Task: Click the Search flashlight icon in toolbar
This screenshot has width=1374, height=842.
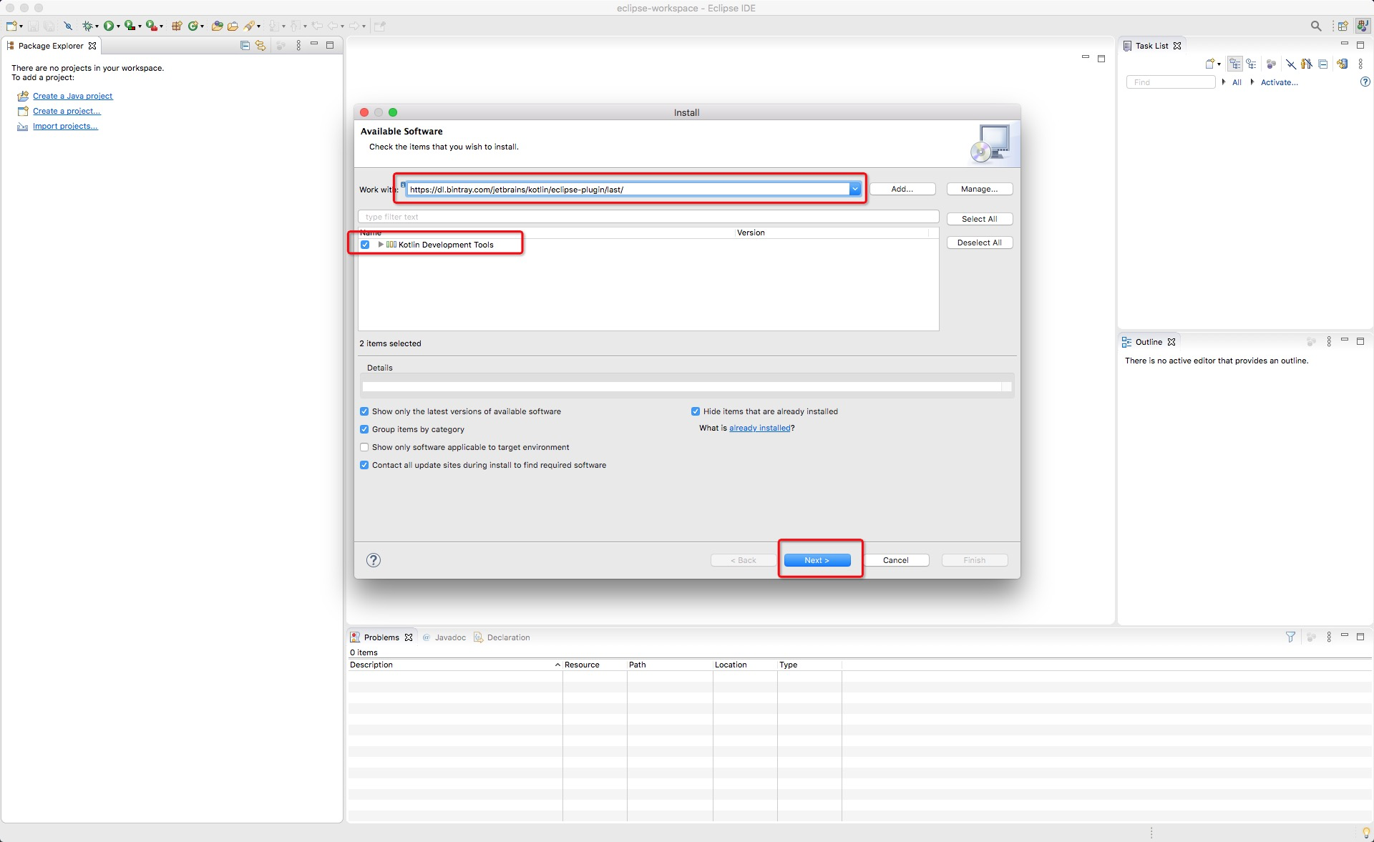Action: tap(249, 26)
